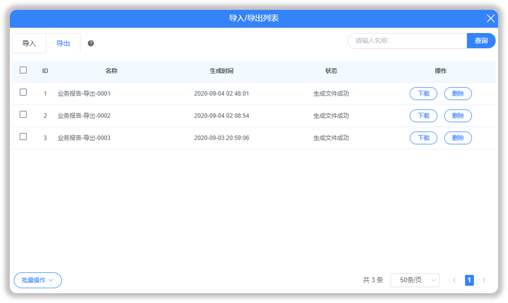Click the ID column header
The height and width of the screenshot is (303, 508).
pyautogui.click(x=45, y=71)
